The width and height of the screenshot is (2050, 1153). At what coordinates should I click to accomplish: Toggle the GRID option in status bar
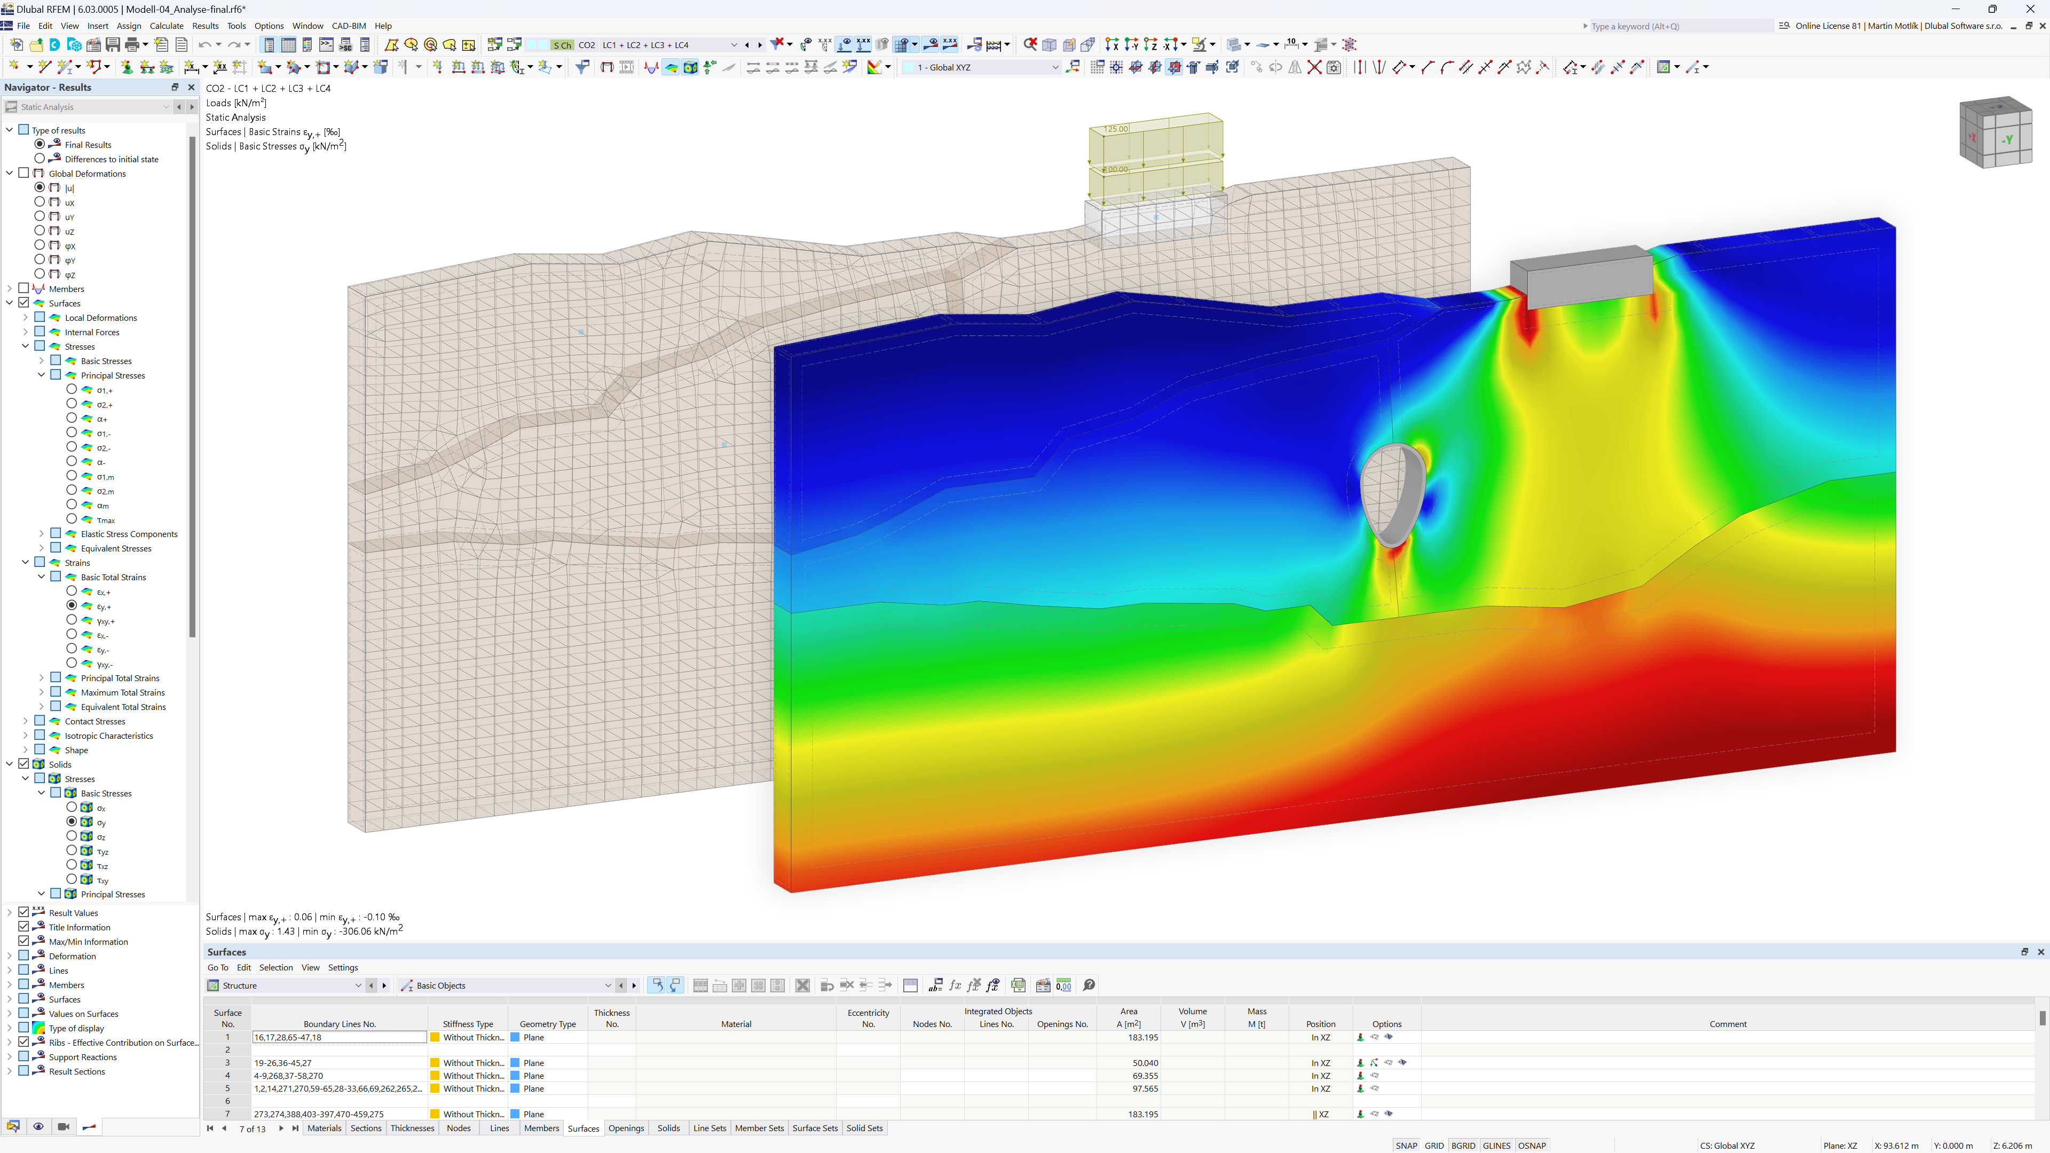(x=1434, y=1144)
